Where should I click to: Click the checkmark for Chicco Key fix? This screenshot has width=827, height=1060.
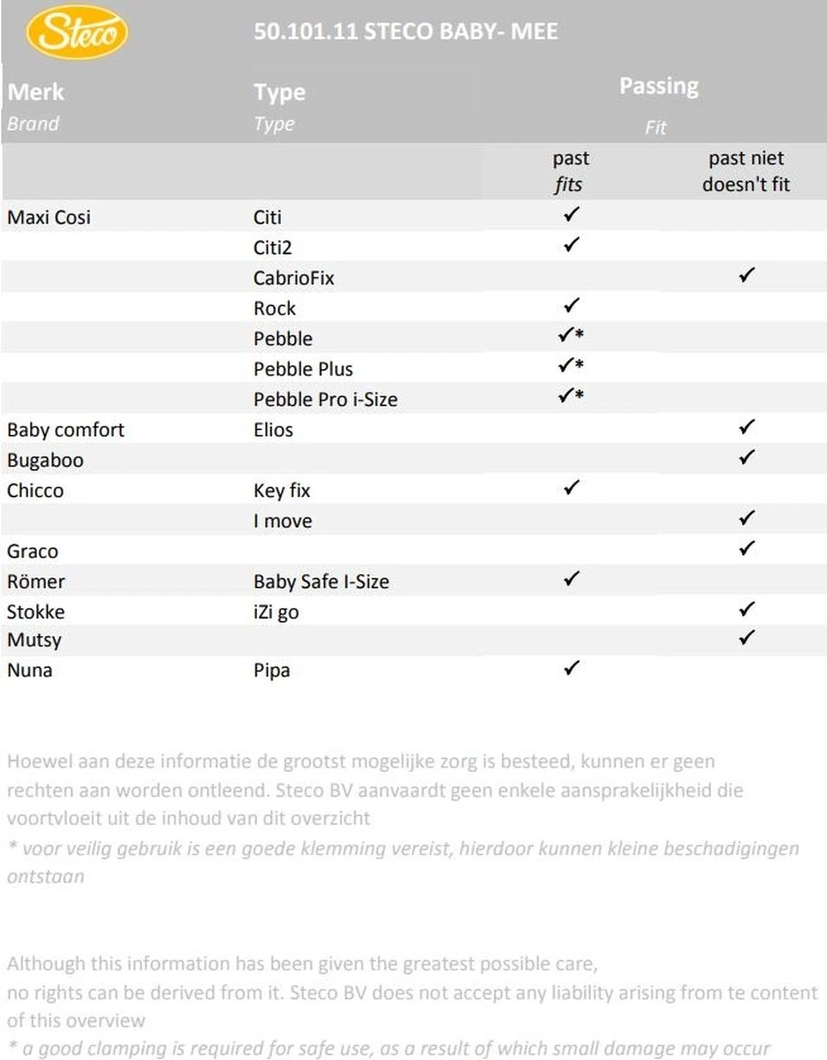[x=571, y=488]
